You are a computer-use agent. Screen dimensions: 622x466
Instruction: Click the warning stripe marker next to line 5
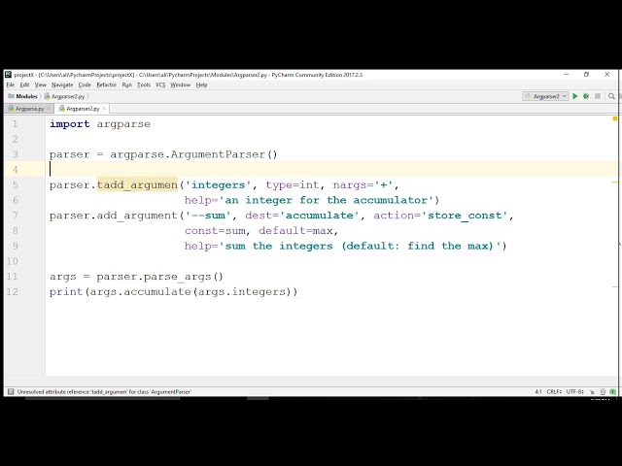click(615, 182)
